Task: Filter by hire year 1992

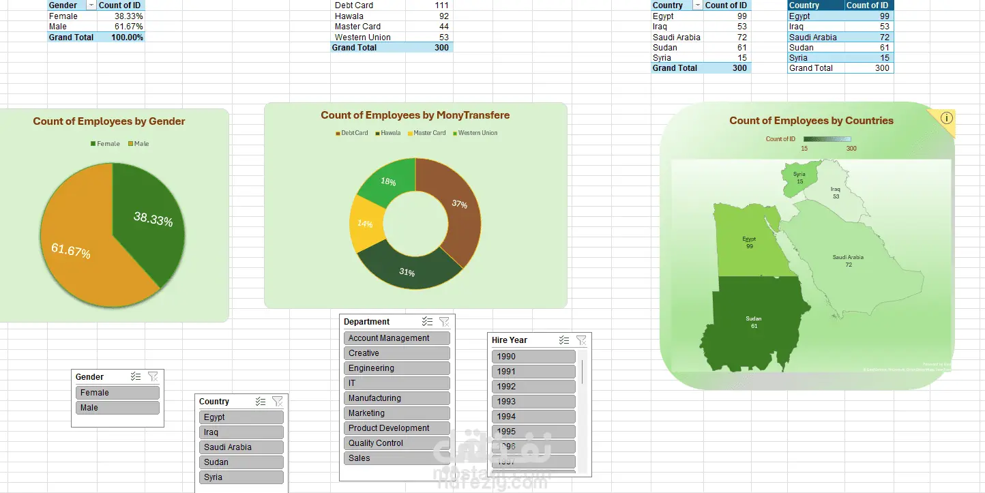Action: [x=533, y=387]
